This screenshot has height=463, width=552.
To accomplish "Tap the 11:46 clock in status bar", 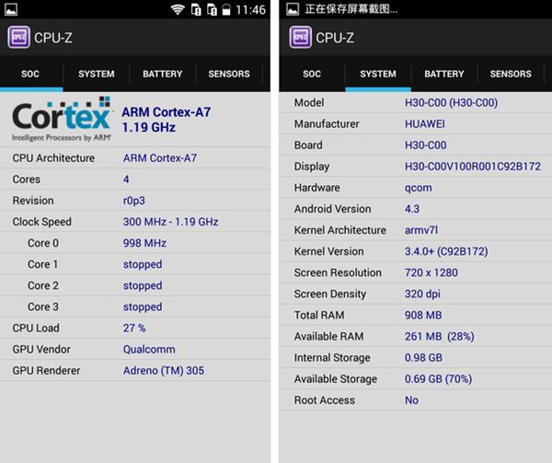I will tap(250, 10).
